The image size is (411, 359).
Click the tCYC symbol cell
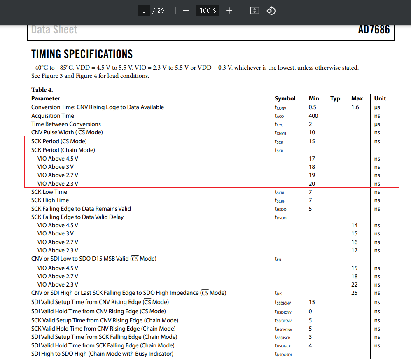coord(279,124)
